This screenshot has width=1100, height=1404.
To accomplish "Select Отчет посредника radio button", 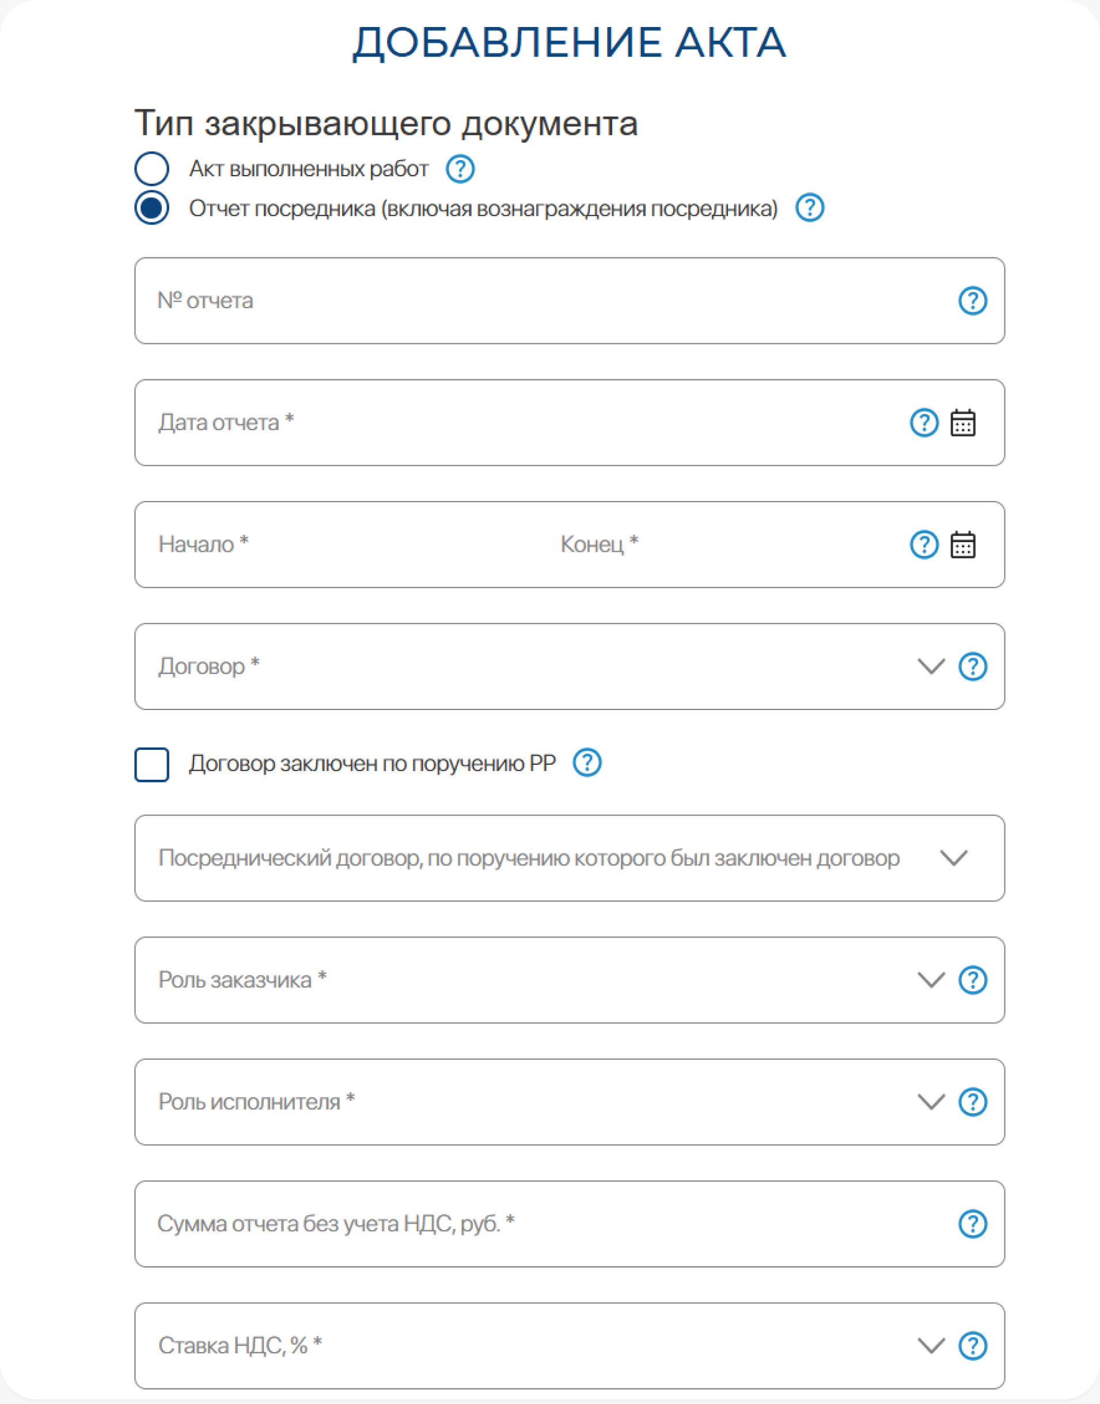I will pos(152,208).
